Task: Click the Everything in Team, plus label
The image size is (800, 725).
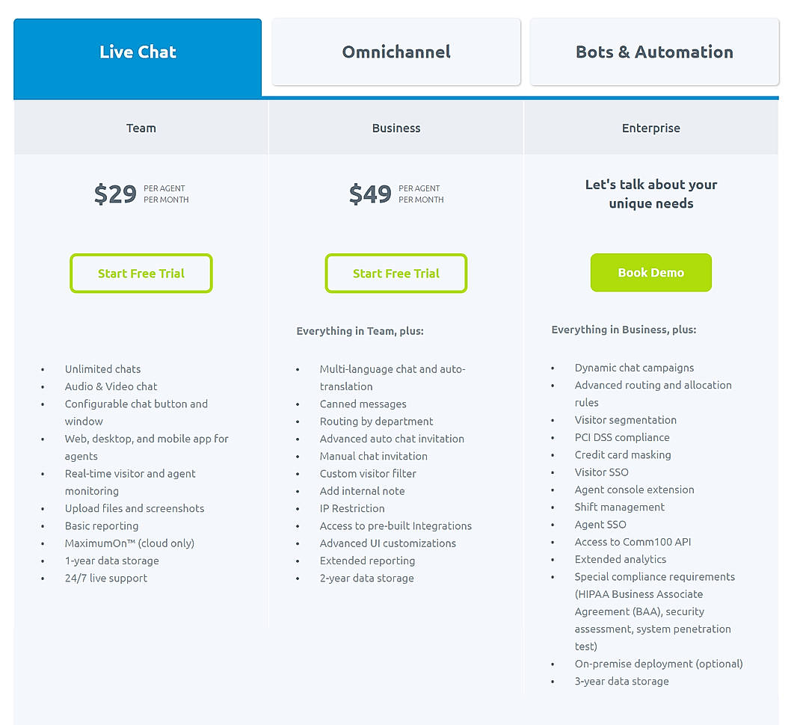Action: click(x=360, y=330)
